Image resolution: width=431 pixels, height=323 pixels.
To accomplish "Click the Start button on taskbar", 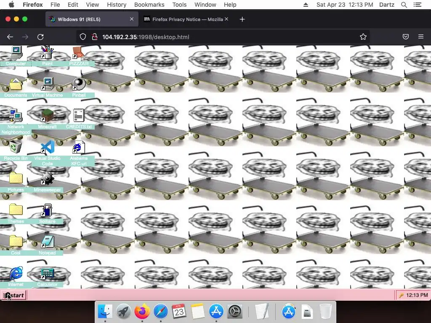I will click(x=13, y=295).
